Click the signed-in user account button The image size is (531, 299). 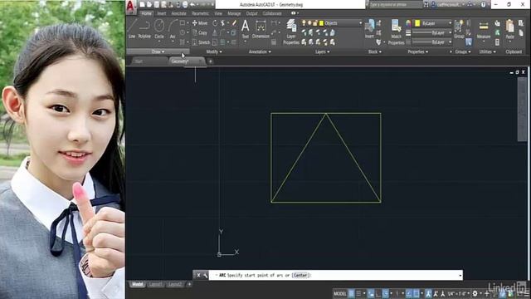[x=447, y=4]
